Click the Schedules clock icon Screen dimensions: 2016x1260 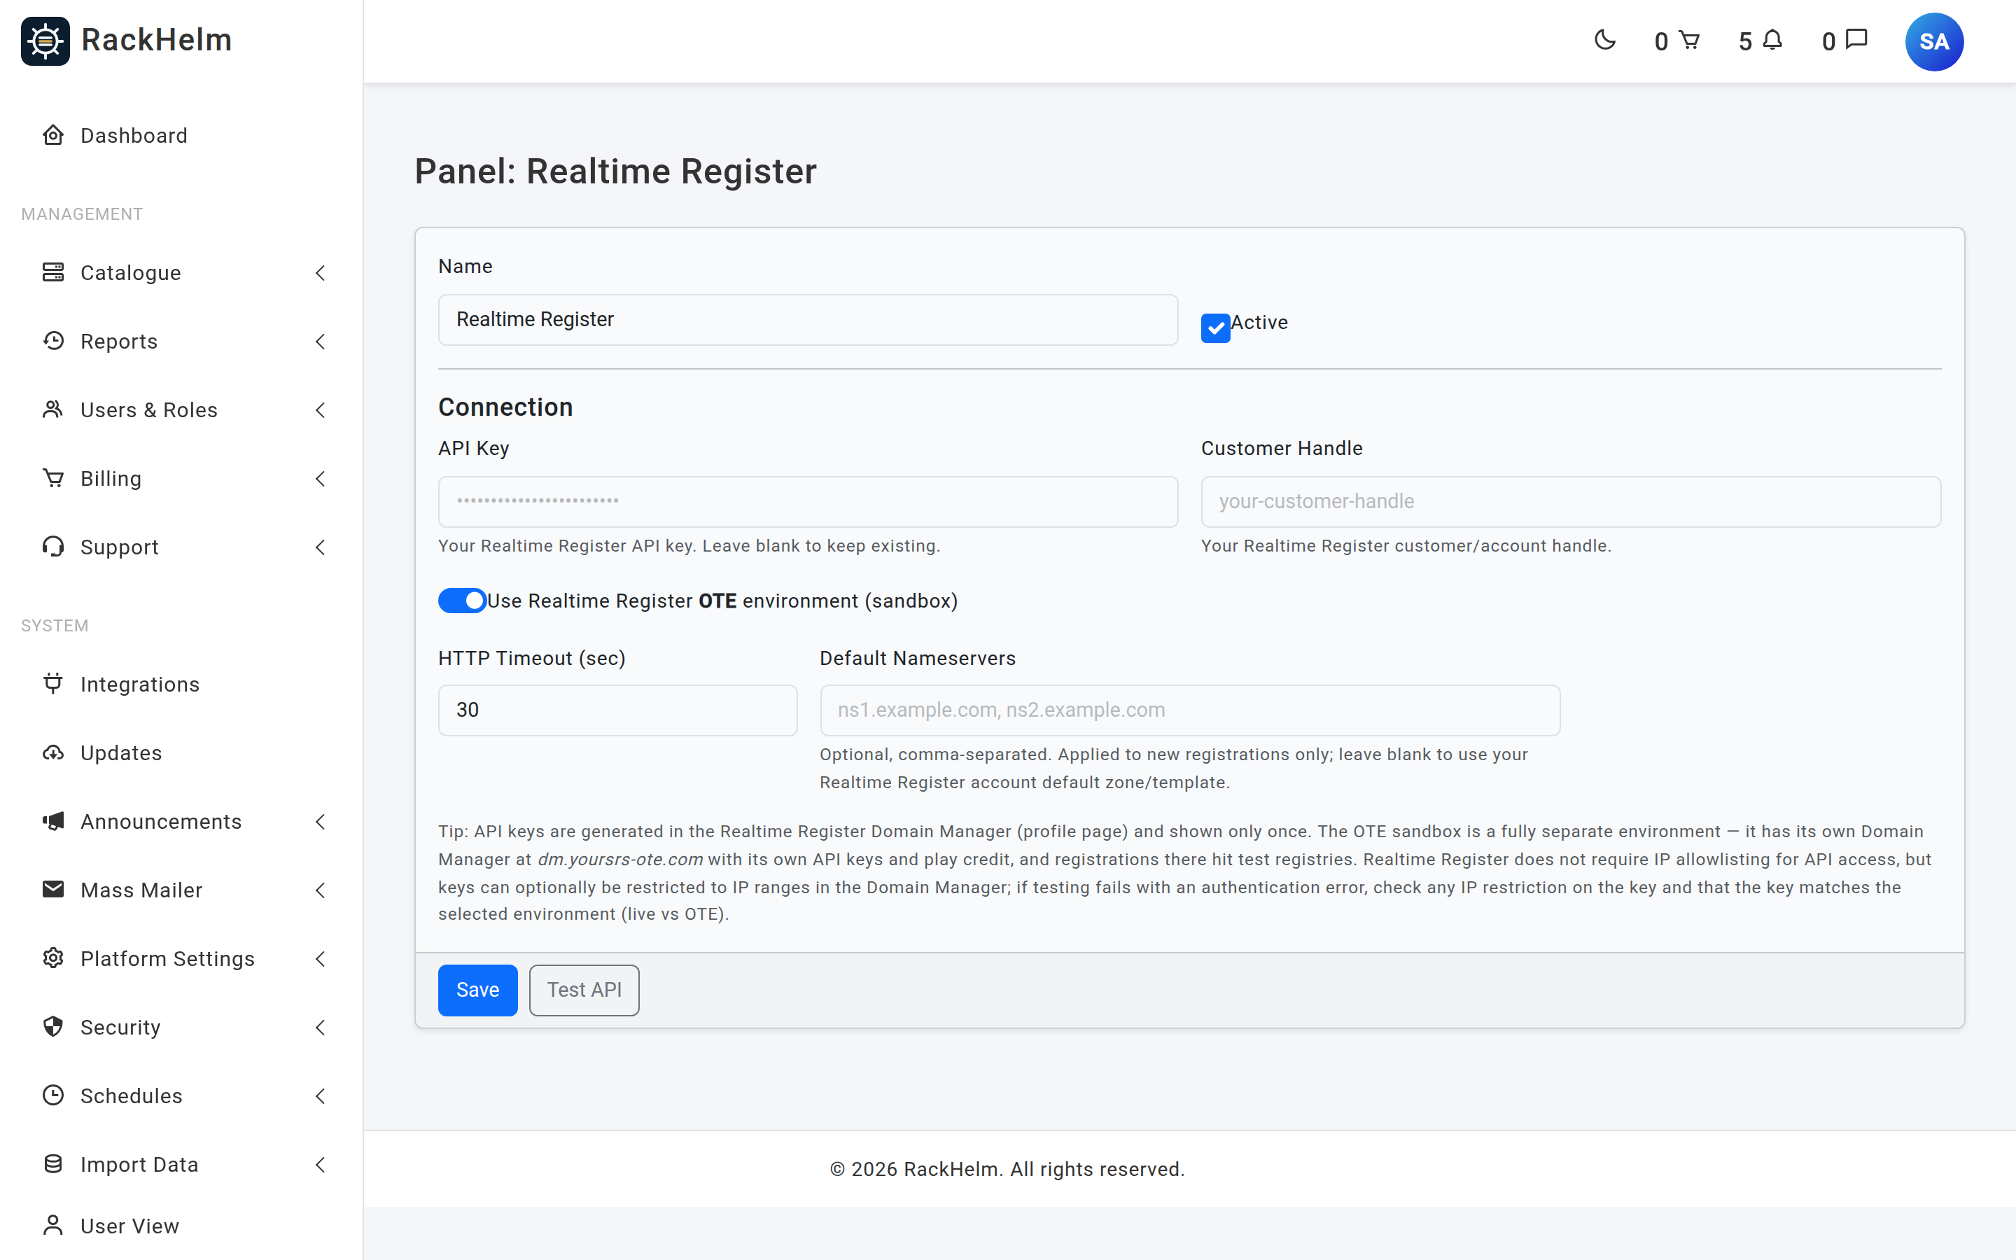pyautogui.click(x=53, y=1095)
